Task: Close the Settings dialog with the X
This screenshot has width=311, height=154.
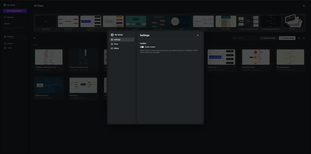Action: (198, 35)
